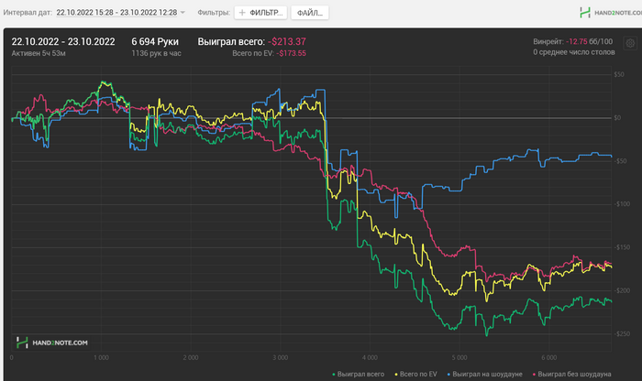This screenshot has height=381, width=642.
Task: Click the pink dot of Выиграл без шоудауна legend
Action: coord(534,375)
